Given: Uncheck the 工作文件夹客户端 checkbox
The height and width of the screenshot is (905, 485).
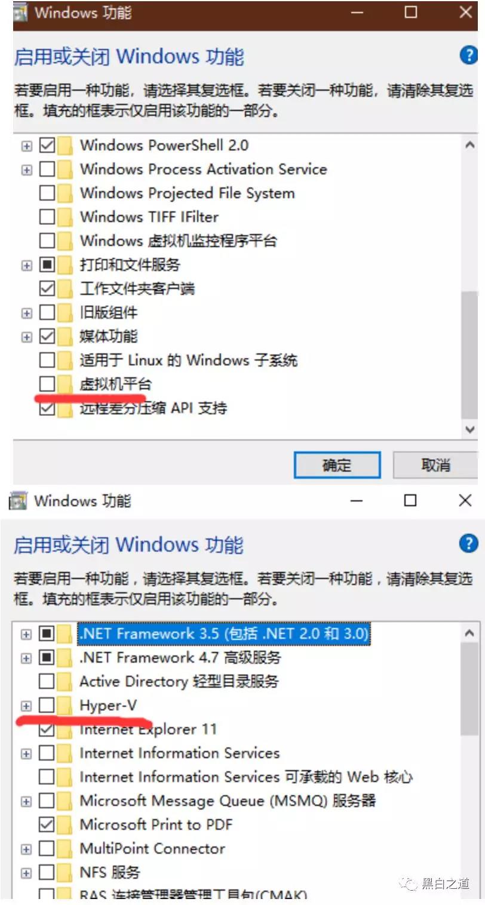Looking at the screenshot, I should 47,288.
